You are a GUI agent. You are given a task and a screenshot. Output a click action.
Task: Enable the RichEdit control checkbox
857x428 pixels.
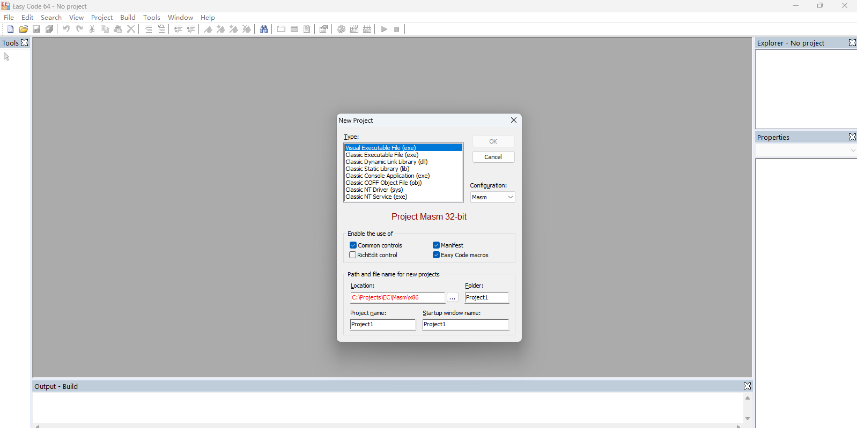pos(353,255)
